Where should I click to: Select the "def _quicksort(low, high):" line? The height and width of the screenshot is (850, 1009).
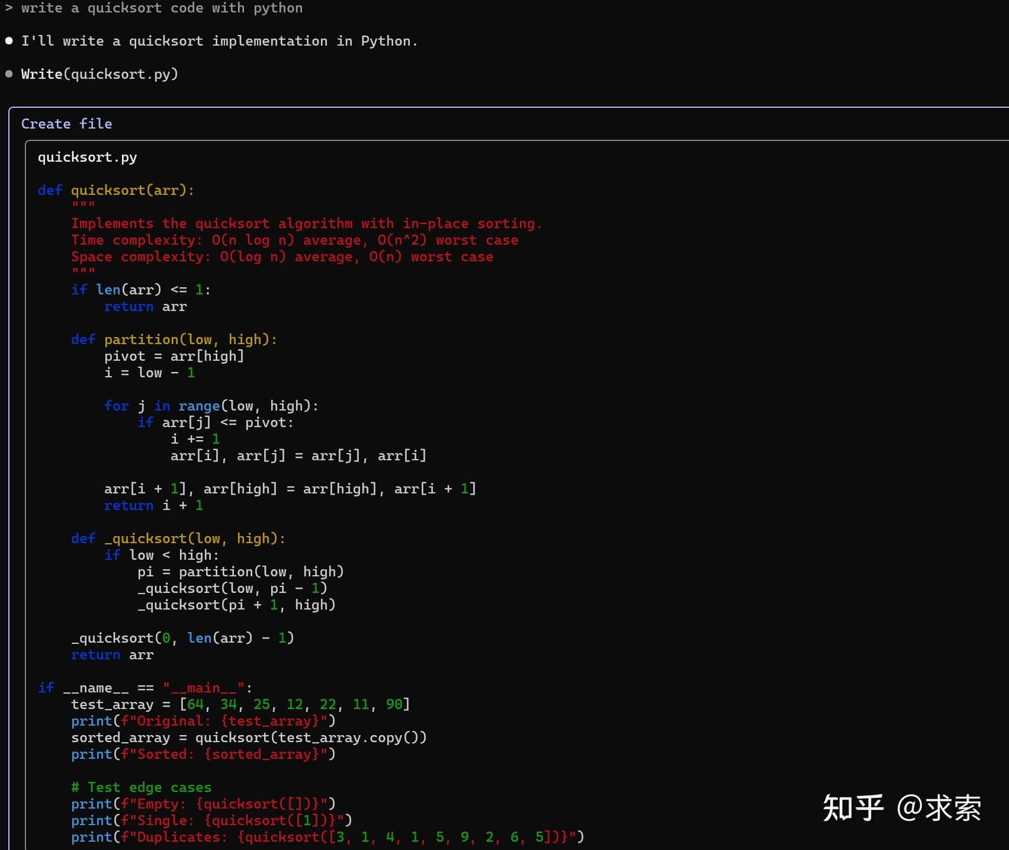pyautogui.click(x=178, y=538)
